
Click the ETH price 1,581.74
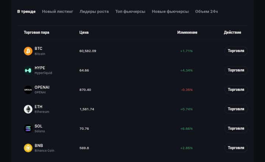tap(87, 109)
